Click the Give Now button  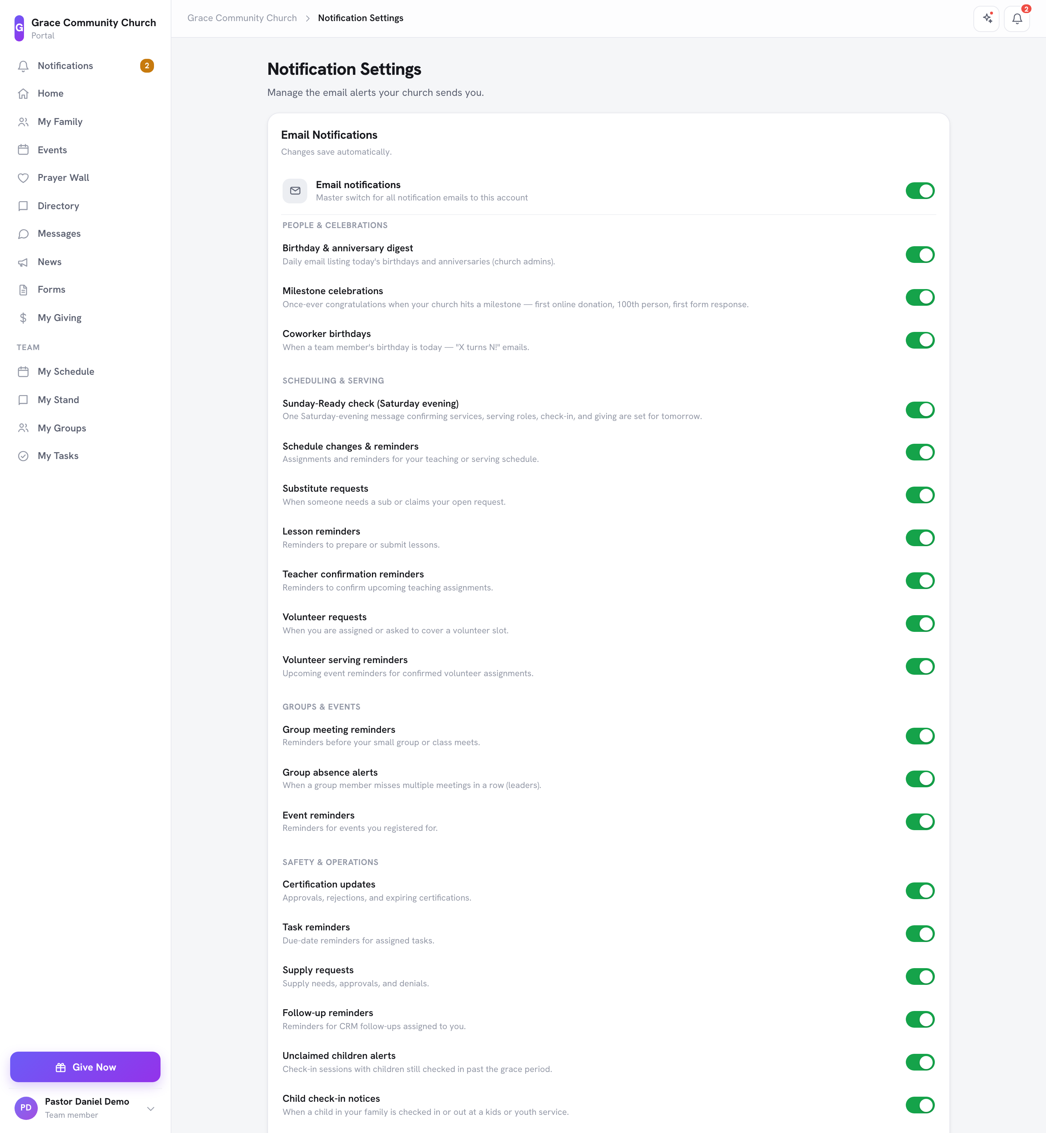point(85,1067)
